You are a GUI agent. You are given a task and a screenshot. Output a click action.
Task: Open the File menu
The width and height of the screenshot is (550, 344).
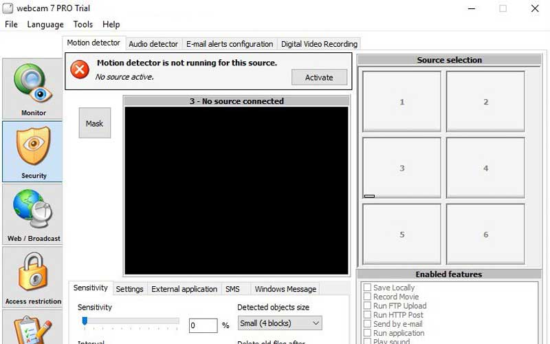[x=11, y=24]
